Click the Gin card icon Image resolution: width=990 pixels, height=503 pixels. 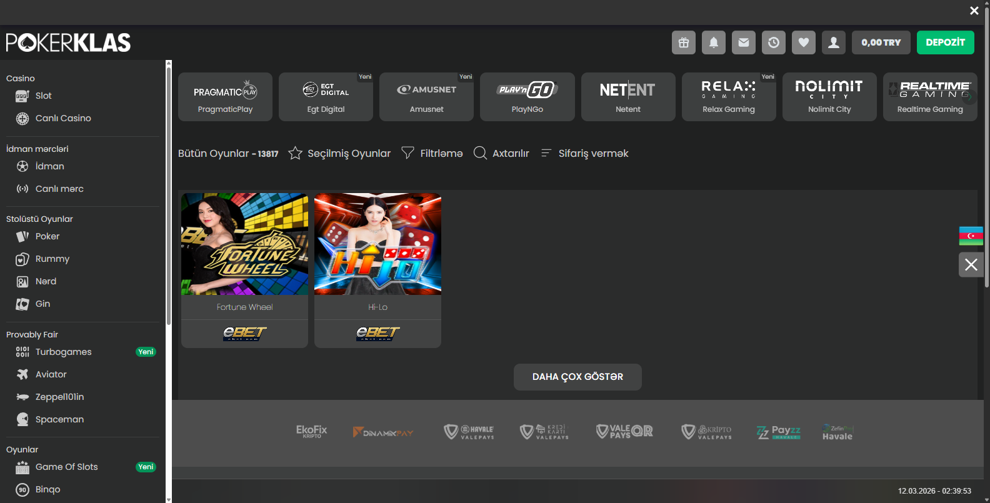coord(22,304)
